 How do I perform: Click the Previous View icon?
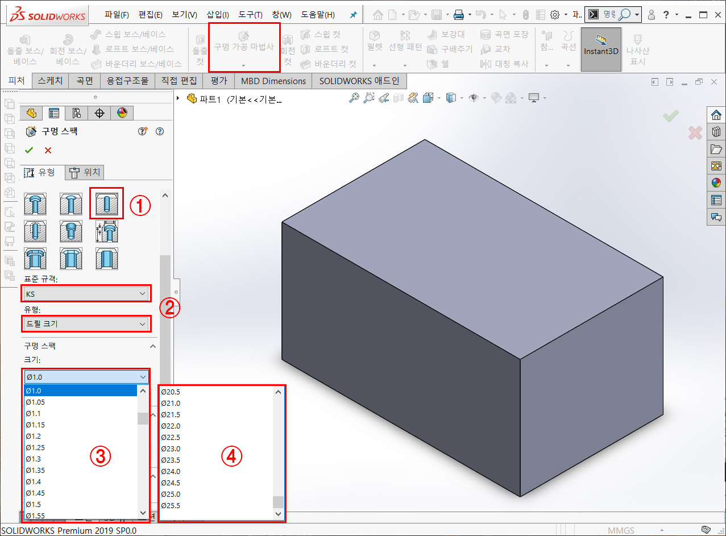384,98
